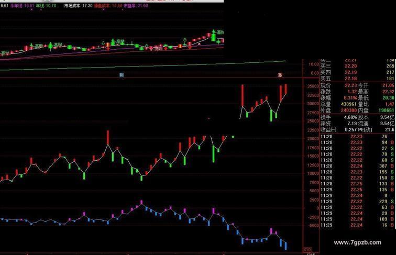Viewport: 396px width, 255px height.
Task: Select the 11:28 trade with volume 195
Action: pyautogui.click(x=357, y=172)
